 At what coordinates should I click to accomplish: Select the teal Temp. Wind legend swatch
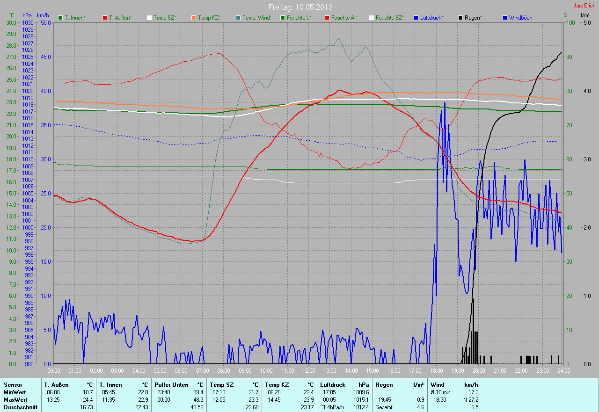coord(238,18)
